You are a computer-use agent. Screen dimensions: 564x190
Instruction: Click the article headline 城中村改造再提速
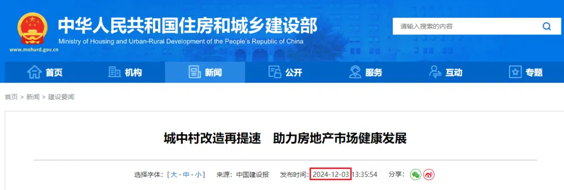212,138
